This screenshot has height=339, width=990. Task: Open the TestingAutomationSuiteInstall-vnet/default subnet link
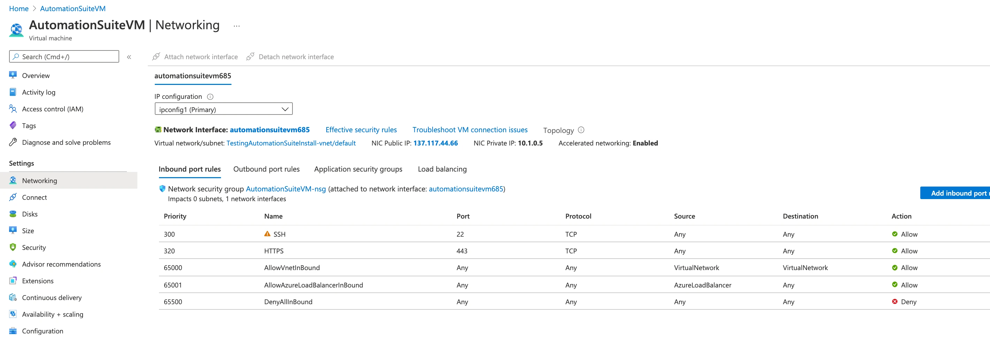pos(291,143)
